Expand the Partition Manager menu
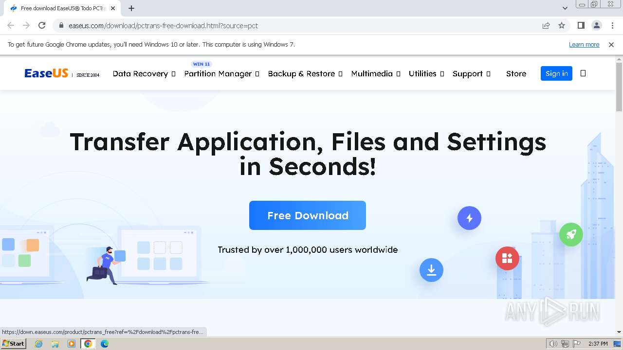 click(221, 74)
